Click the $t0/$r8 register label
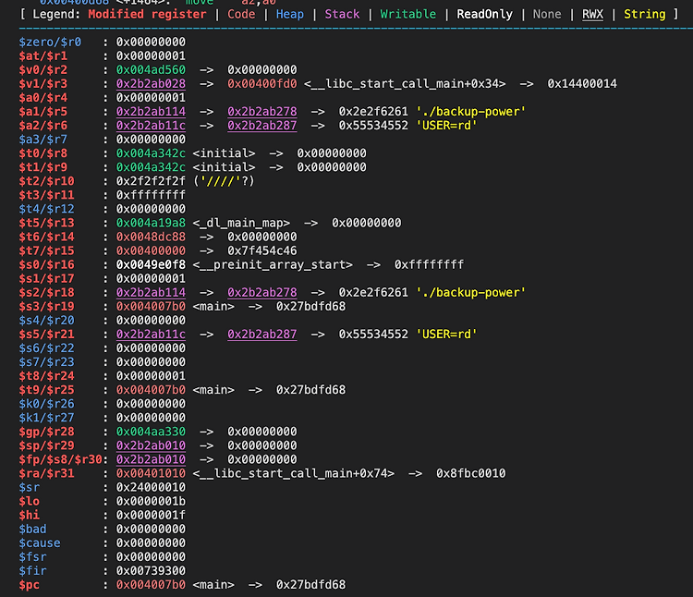 tap(43, 153)
